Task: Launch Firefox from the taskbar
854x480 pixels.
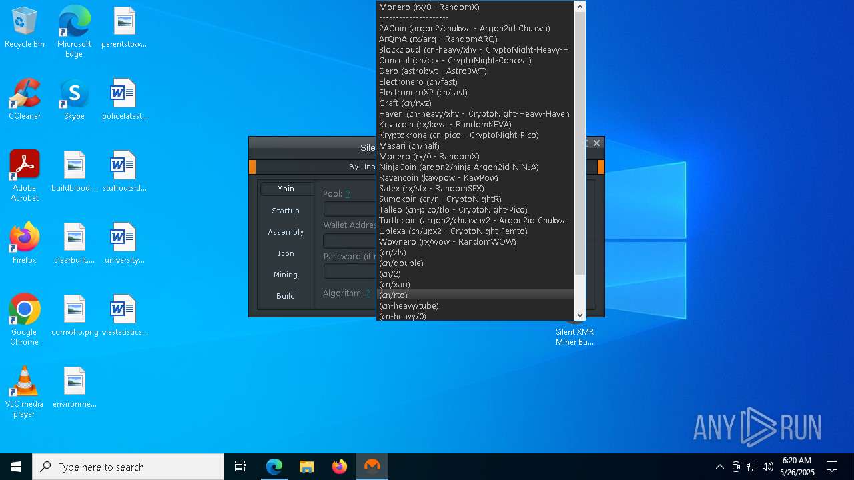Action: pyautogui.click(x=340, y=467)
